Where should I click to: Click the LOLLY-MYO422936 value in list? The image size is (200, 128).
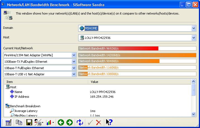[x=103, y=92]
